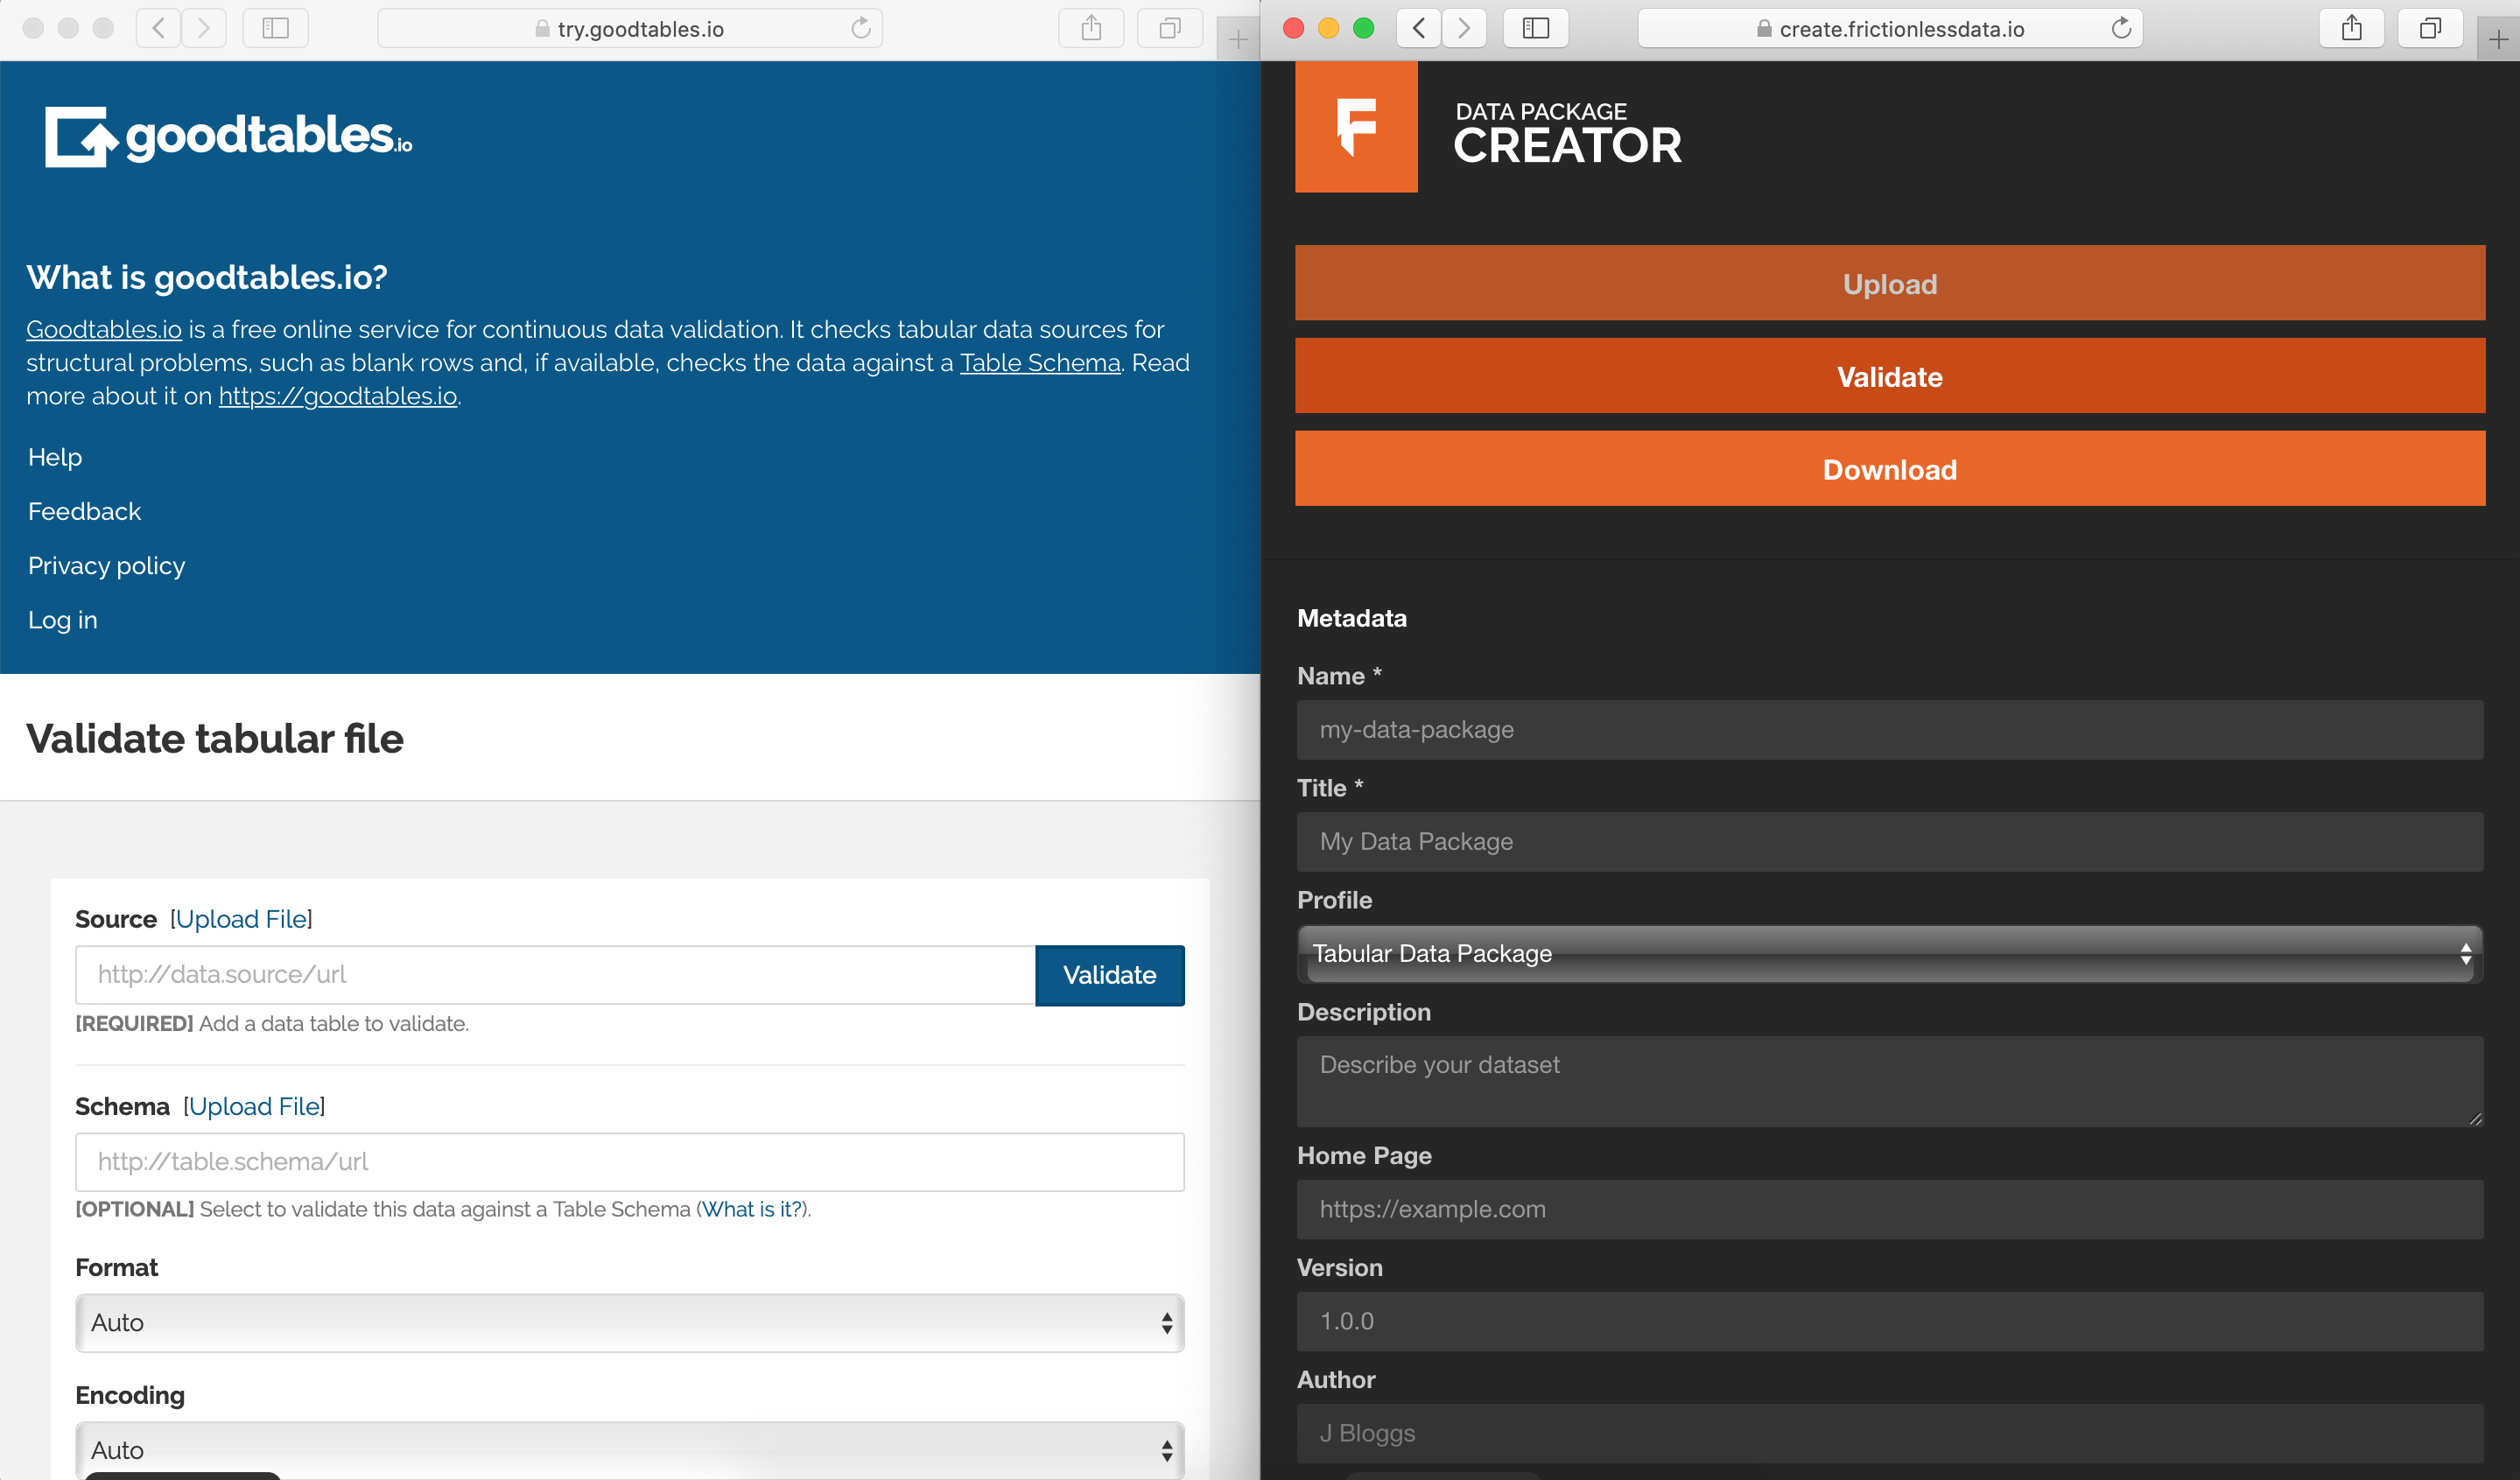This screenshot has height=1480, width=2520.
Task: Open the share menu in goodtables window
Action: coord(1091,28)
